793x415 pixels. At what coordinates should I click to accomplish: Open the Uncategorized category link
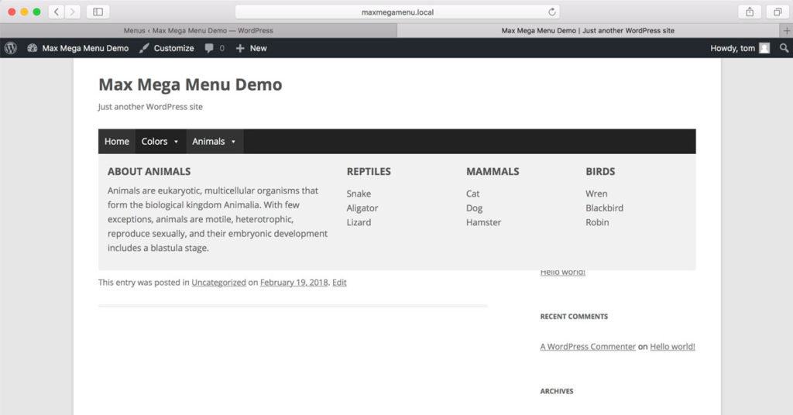pyautogui.click(x=218, y=283)
